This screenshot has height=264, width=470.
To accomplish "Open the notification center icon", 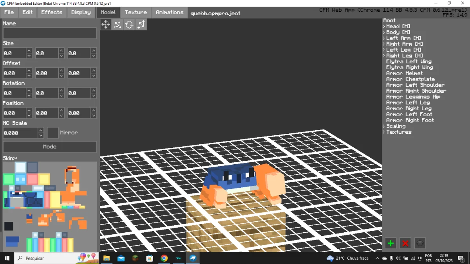I will [461, 258].
